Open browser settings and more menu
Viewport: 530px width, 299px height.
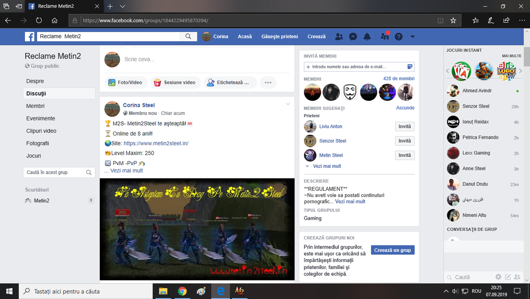click(x=521, y=20)
